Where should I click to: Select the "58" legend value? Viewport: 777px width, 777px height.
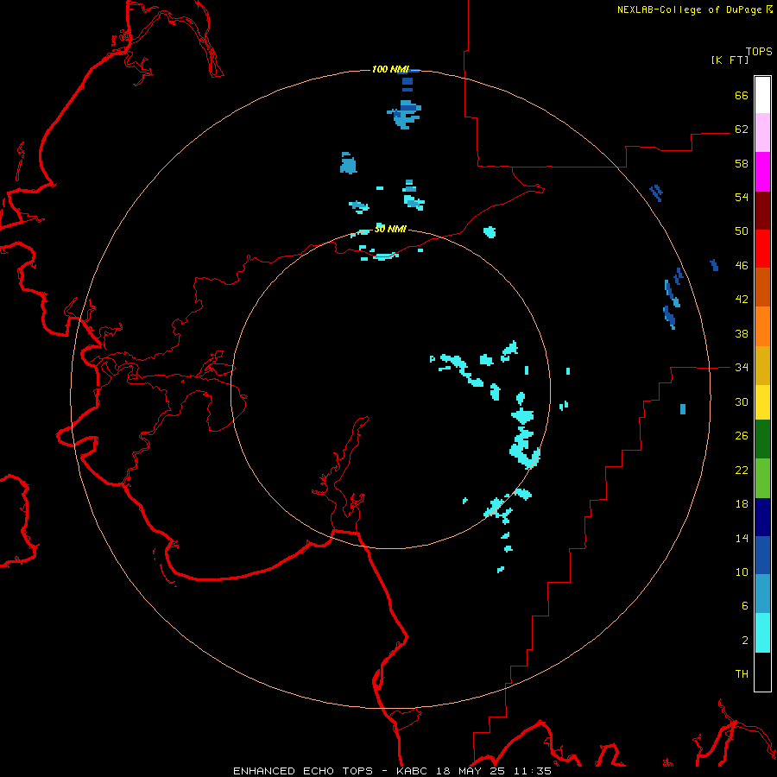click(742, 163)
